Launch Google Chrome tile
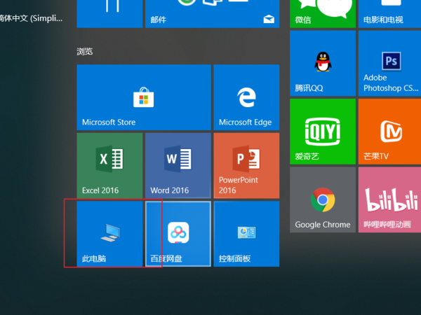Screen dimensions: 421x315 coord(322,199)
